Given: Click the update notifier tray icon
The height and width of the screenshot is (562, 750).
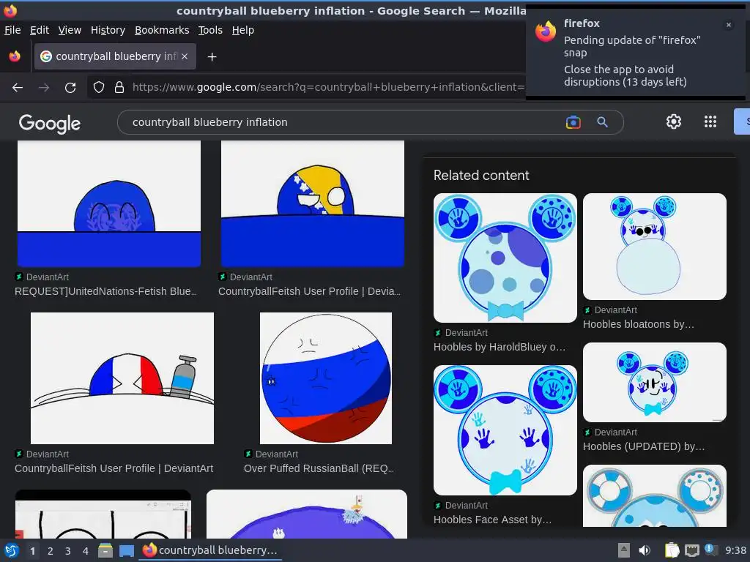Looking at the screenshot, I should 710,550.
